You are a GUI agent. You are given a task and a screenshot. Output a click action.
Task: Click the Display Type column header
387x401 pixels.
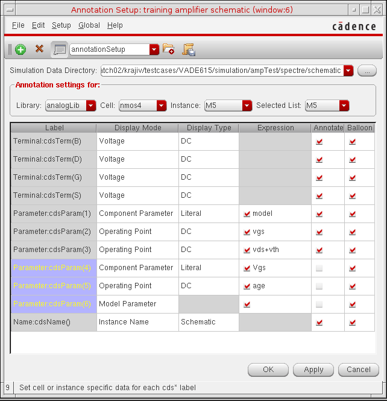pyautogui.click(x=209, y=128)
